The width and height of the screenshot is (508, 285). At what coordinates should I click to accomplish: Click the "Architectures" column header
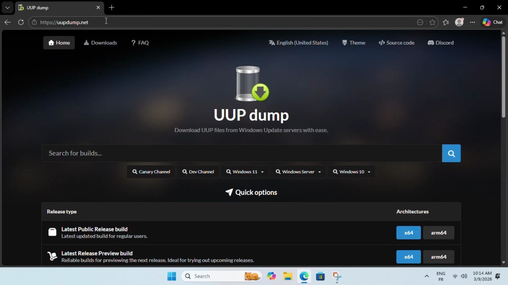412,212
